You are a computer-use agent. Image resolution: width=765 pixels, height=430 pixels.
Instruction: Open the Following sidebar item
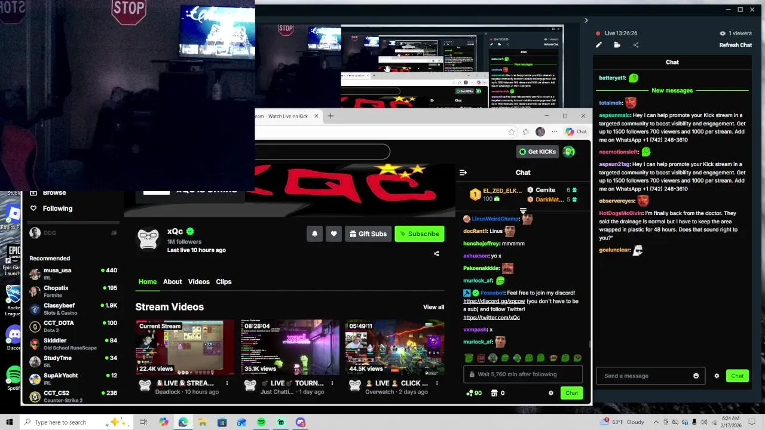51,208
